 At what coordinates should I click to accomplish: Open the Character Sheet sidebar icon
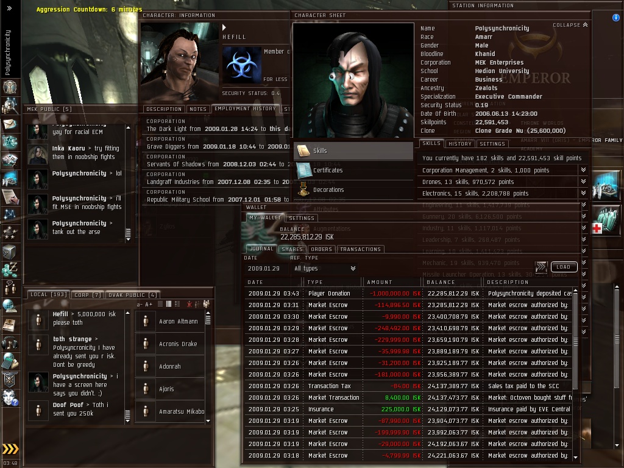10,87
